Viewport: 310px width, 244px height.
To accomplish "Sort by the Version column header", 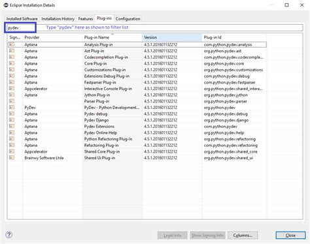I will 172,37.
